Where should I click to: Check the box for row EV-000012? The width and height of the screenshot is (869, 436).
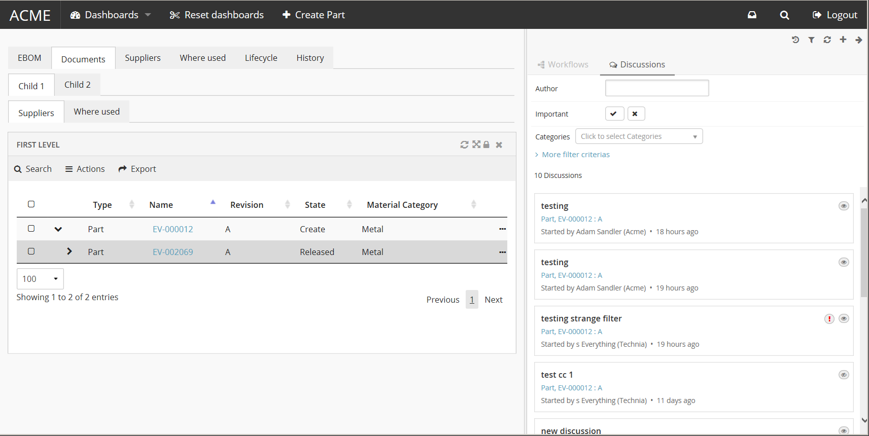point(31,229)
